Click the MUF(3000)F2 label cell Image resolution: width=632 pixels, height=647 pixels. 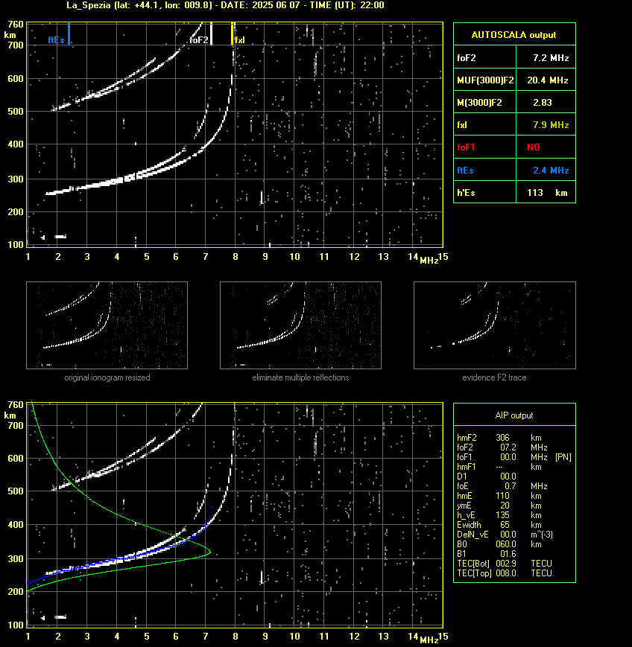[485, 80]
